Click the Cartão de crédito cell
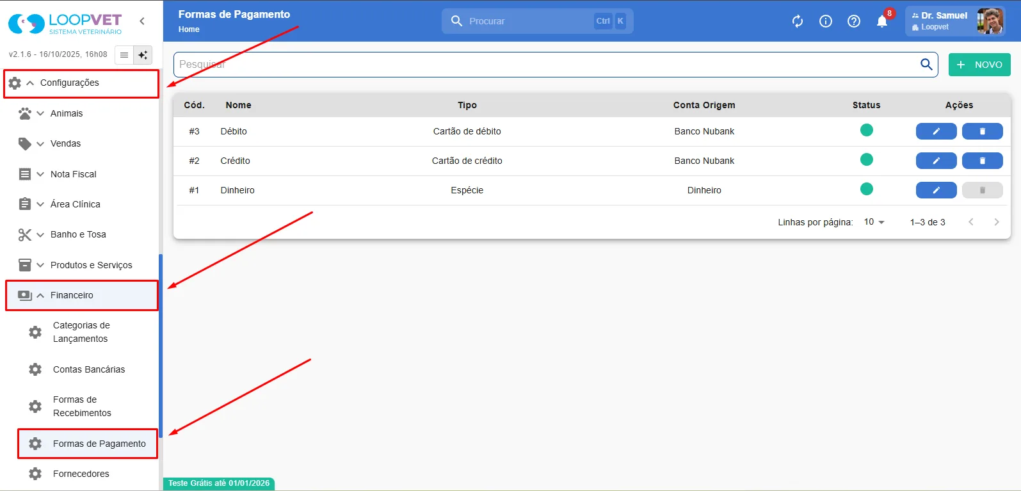The width and height of the screenshot is (1021, 491). click(467, 161)
